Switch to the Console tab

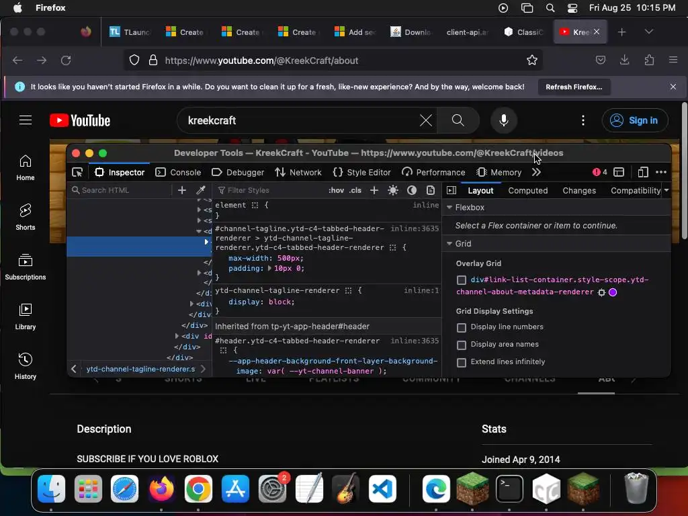tap(178, 173)
